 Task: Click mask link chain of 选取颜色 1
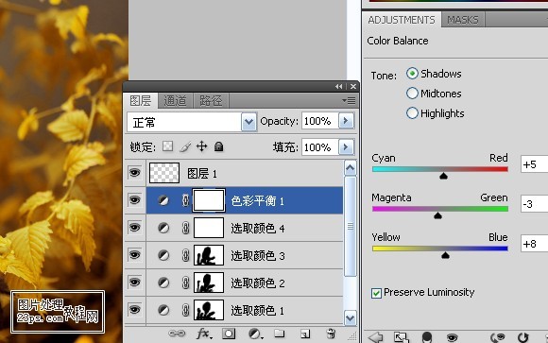tap(185, 310)
